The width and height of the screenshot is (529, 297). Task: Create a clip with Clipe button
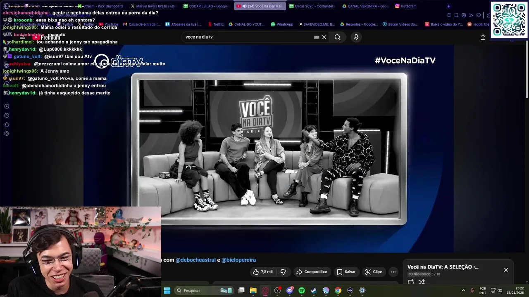coord(373,272)
